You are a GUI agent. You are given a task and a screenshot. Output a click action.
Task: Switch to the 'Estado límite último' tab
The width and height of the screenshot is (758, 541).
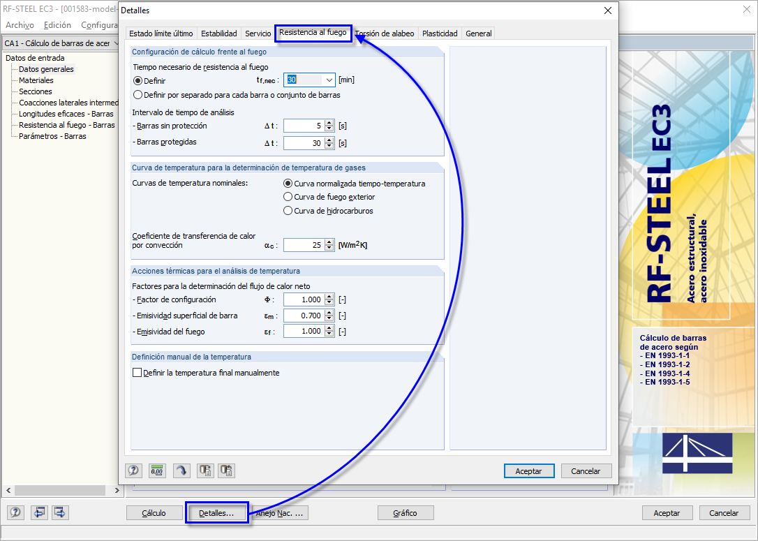pos(161,34)
